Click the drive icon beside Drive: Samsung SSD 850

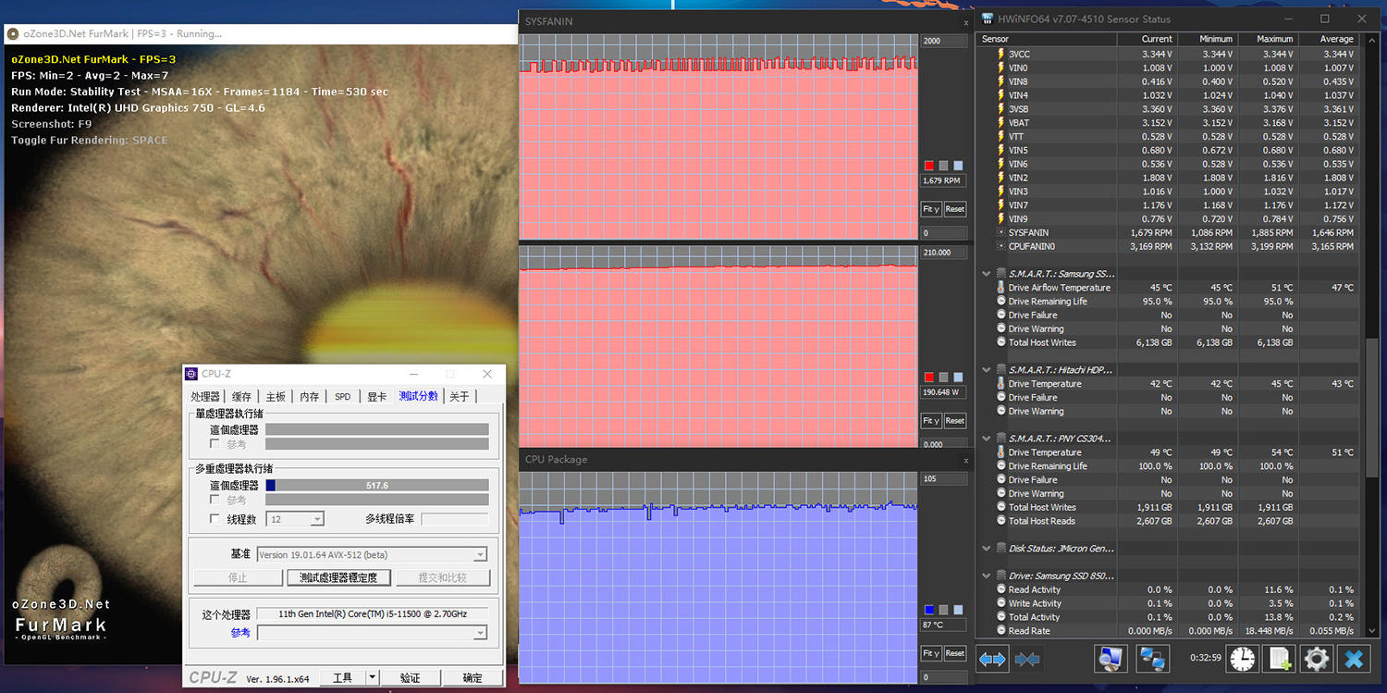1000,575
